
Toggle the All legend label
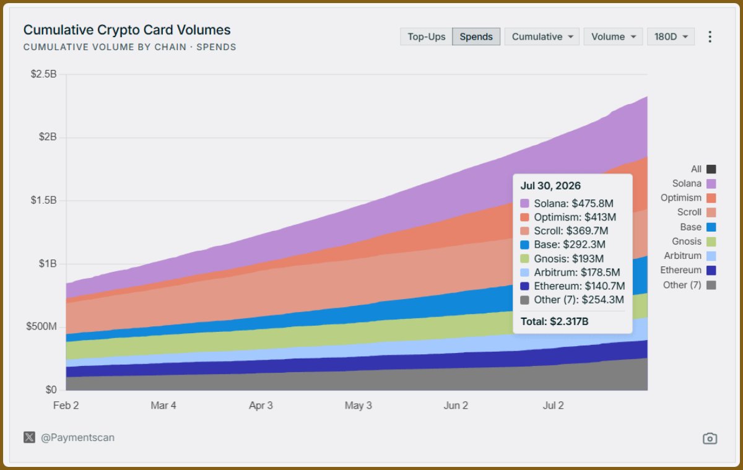tap(696, 169)
